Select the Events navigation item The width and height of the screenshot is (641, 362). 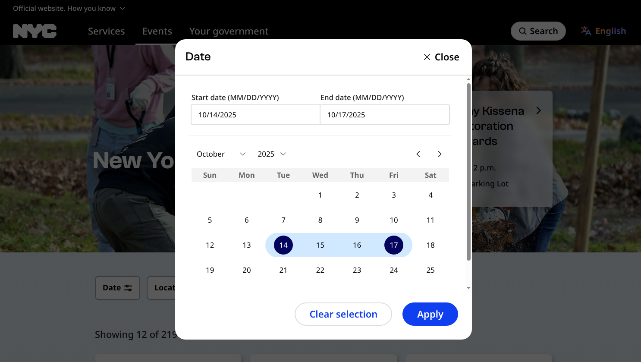pos(157,31)
